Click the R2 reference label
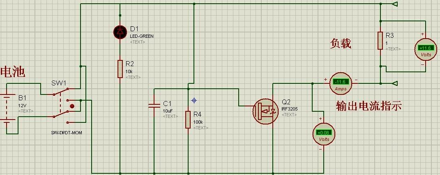Image resolution: width=440 pixels, height=175 pixels. (x=130, y=65)
